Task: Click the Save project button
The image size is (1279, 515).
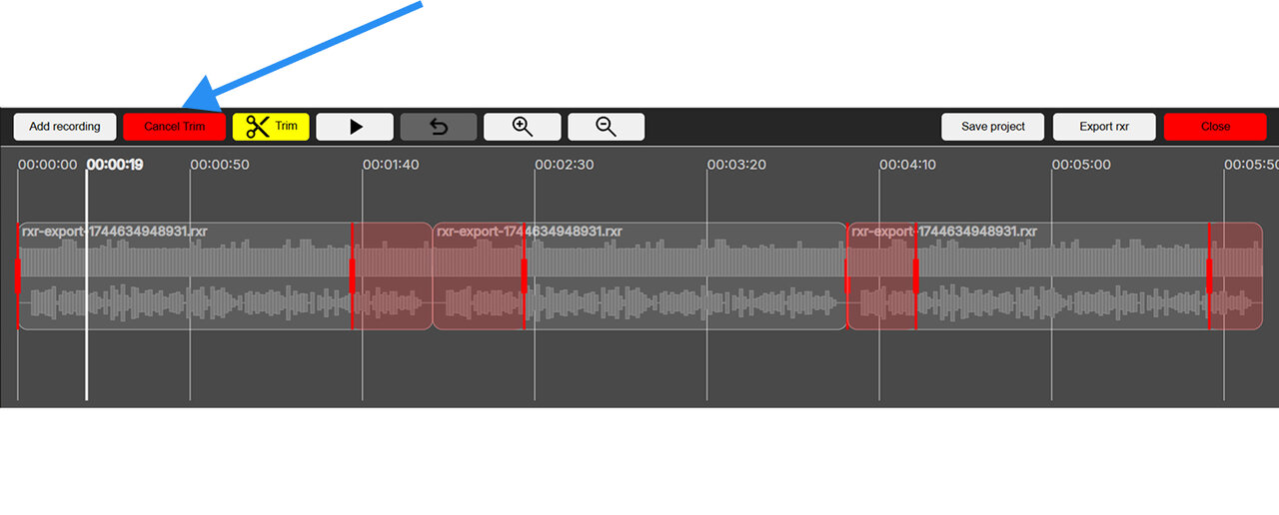Action: [993, 127]
